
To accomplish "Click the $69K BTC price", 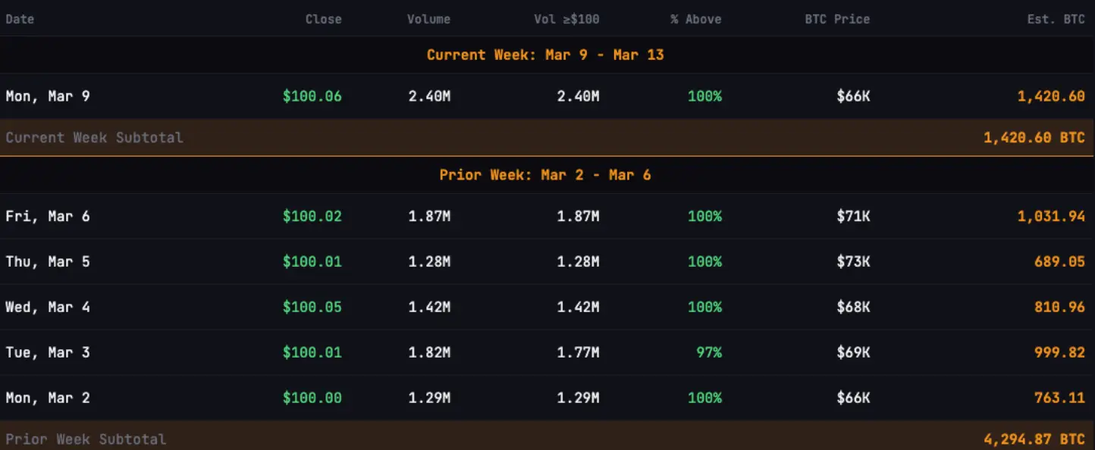I will pos(853,352).
